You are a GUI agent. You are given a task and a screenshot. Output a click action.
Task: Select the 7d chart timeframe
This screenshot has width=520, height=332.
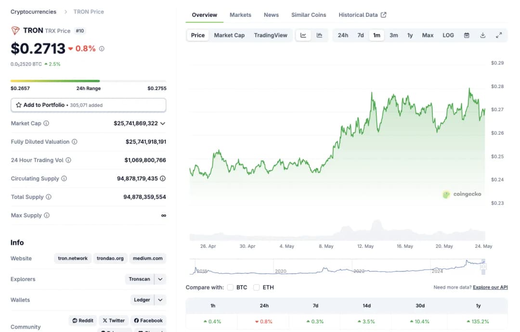360,35
